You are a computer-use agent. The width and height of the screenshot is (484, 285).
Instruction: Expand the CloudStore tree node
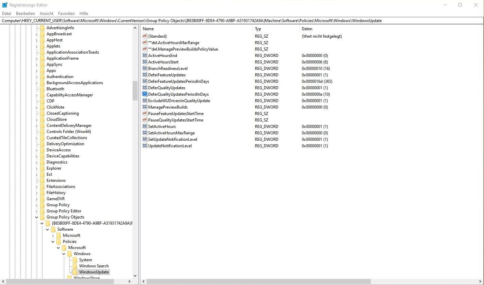point(37,119)
